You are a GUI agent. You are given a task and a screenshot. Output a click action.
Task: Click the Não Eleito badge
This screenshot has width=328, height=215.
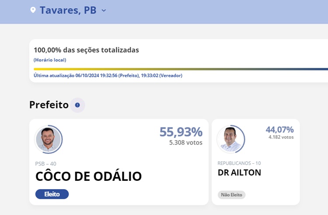click(x=231, y=195)
